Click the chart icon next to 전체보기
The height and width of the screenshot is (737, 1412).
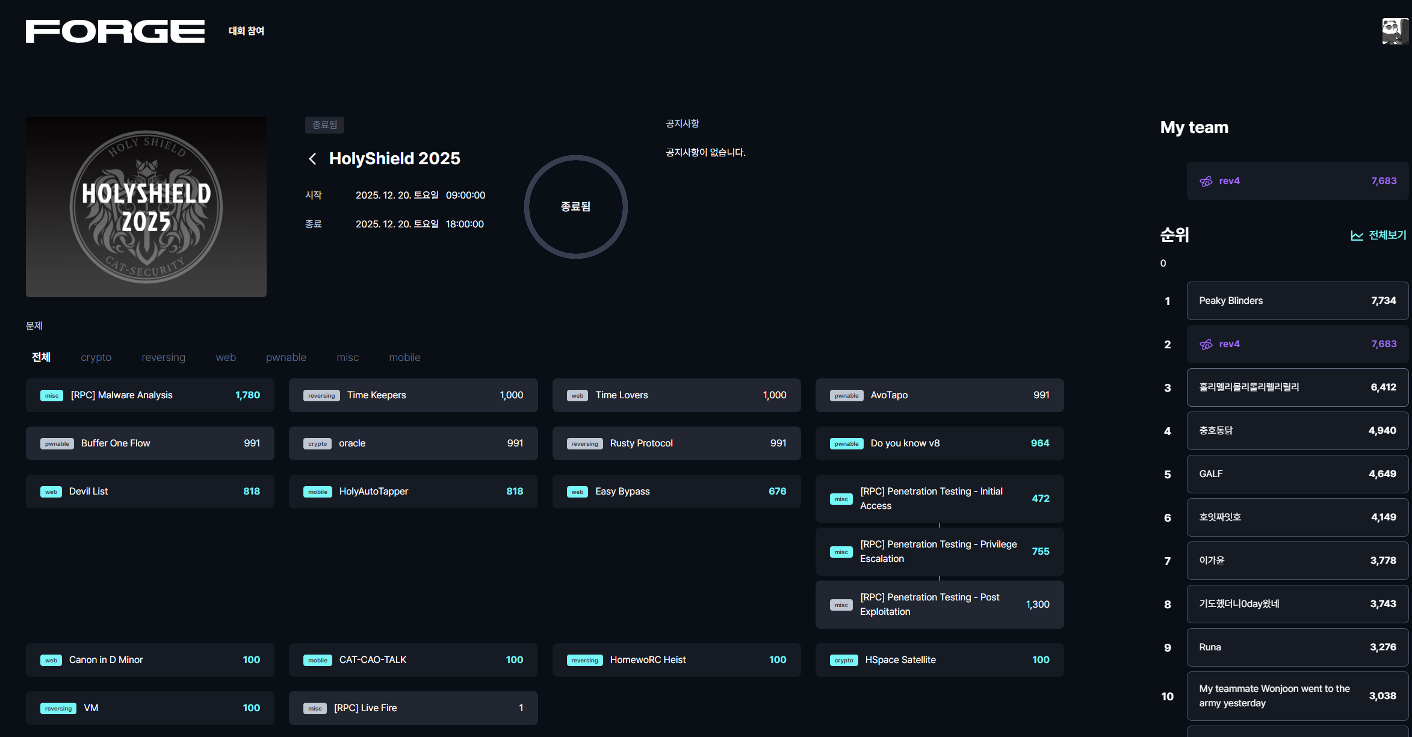point(1357,236)
